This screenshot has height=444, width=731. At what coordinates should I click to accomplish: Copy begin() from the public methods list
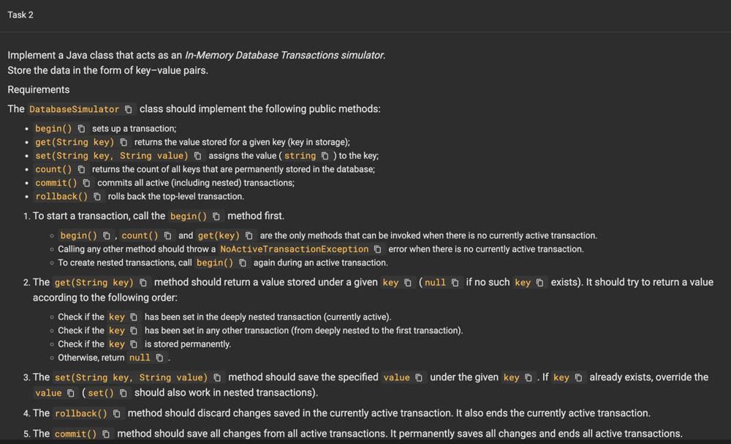(x=81, y=129)
